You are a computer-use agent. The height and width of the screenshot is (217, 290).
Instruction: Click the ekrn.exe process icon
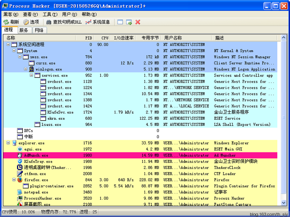coord(43,119)
